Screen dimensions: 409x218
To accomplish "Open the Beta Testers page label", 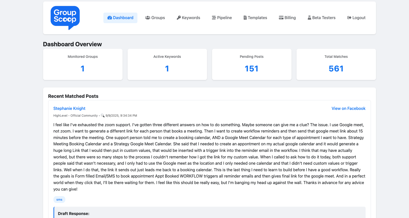I will (x=324, y=18).
